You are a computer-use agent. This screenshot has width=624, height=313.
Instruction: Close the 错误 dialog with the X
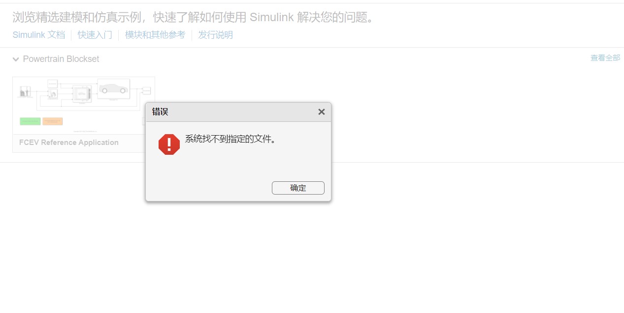point(322,112)
